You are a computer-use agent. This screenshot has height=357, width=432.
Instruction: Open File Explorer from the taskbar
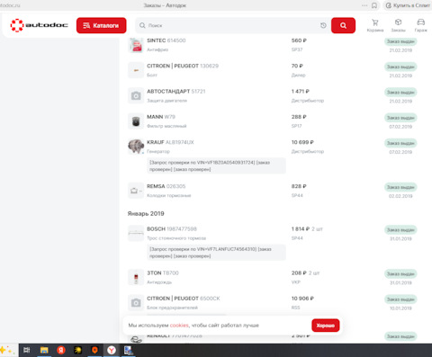(44, 350)
